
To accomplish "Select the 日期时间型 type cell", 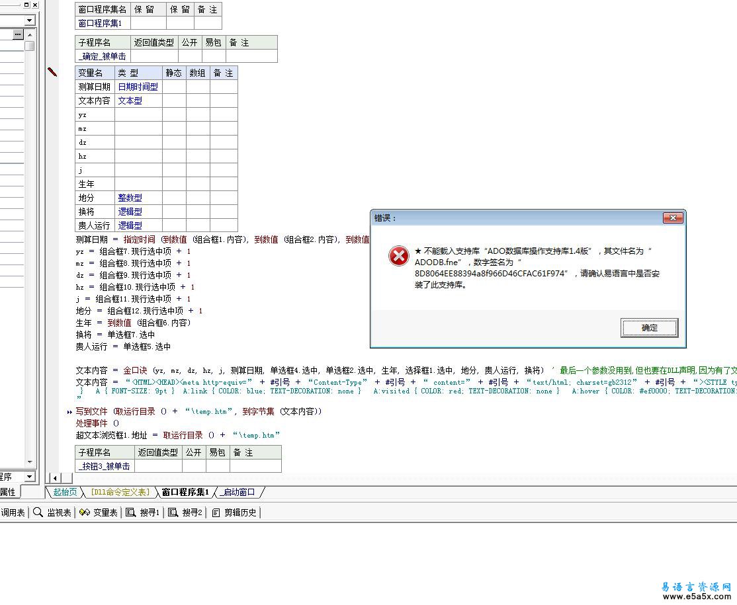I will (x=138, y=87).
